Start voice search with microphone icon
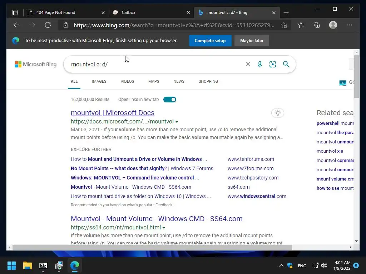The height and width of the screenshot is (274, 366). point(260,64)
